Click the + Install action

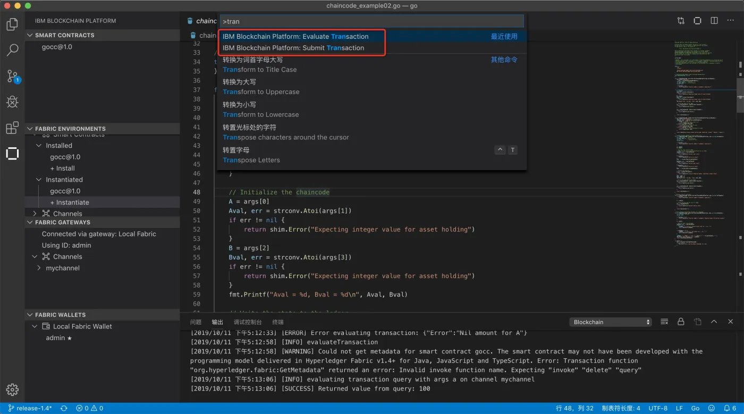coord(62,168)
